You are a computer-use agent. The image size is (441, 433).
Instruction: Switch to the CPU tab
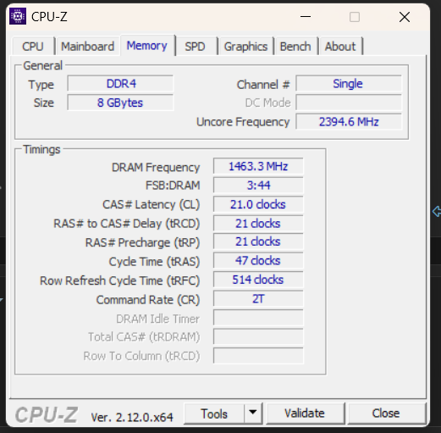point(33,47)
